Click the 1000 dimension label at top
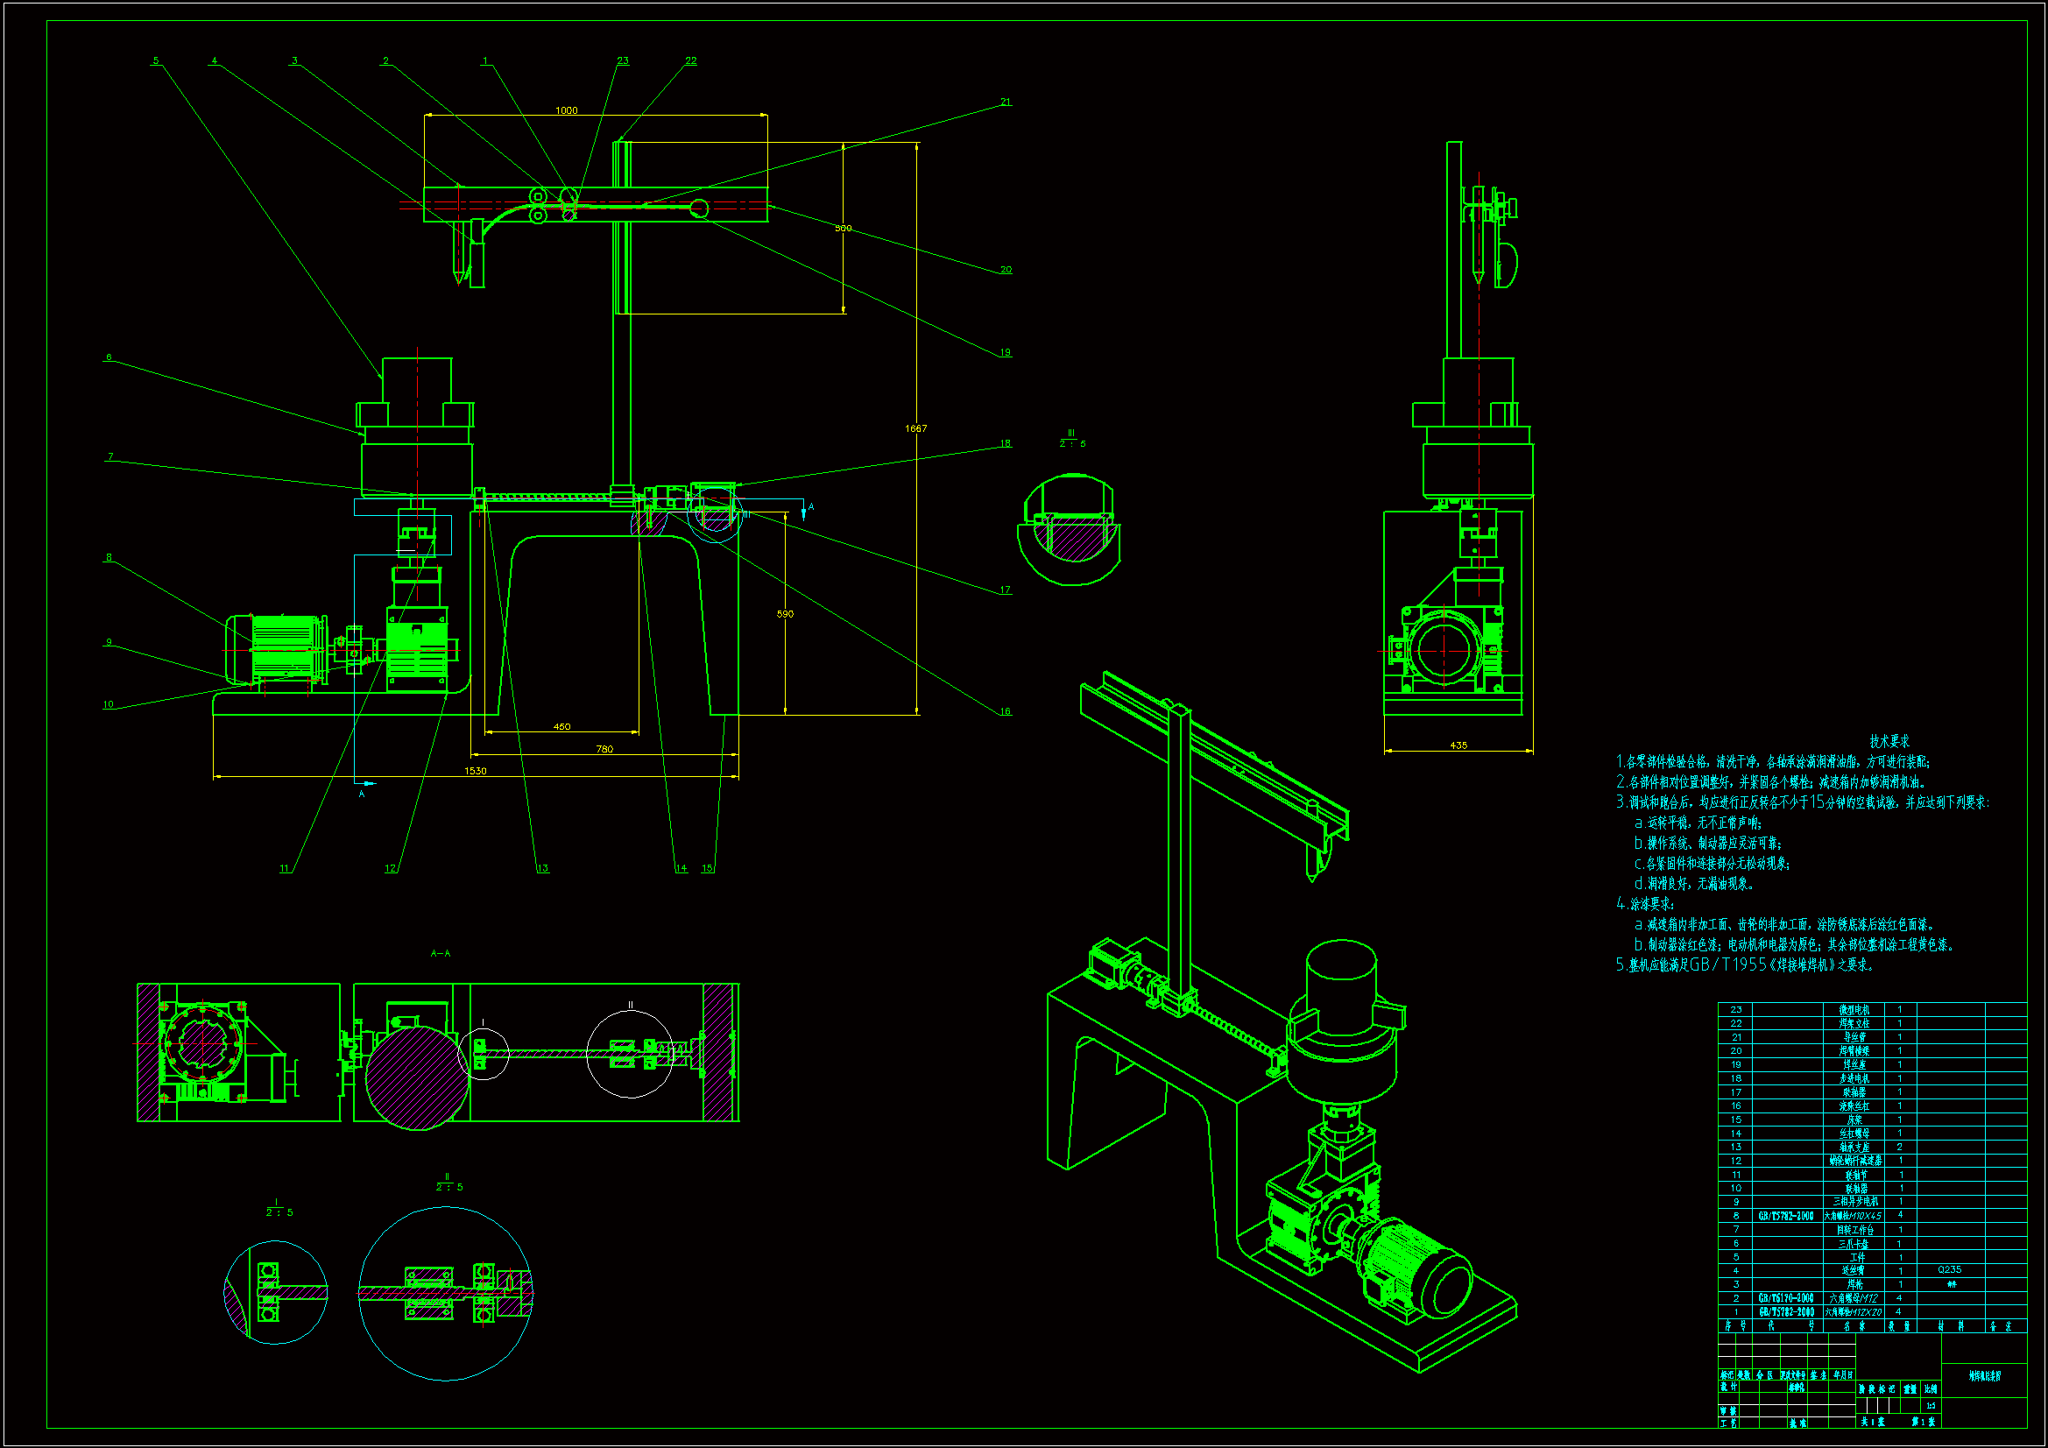The height and width of the screenshot is (1448, 2048). [567, 110]
